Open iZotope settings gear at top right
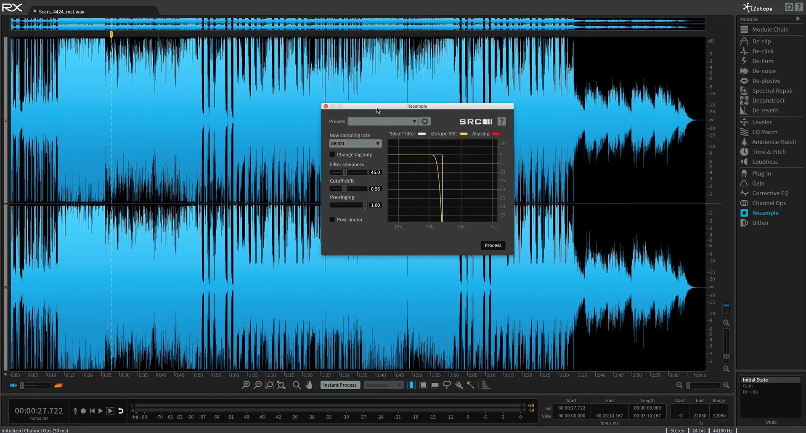The image size is (806, 433). tap(789, 7)
